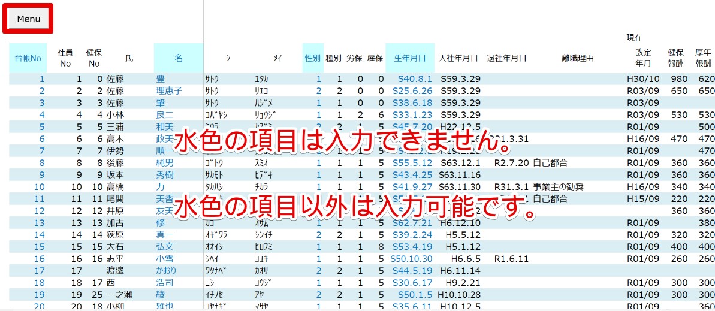Screen dimensions: 715x311
Task: Click the name cell 良二
Action: pyautogui.click(x=165, y=115)
